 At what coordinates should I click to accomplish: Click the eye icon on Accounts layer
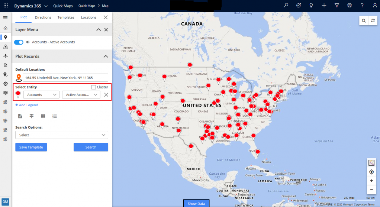coord(28,42)
